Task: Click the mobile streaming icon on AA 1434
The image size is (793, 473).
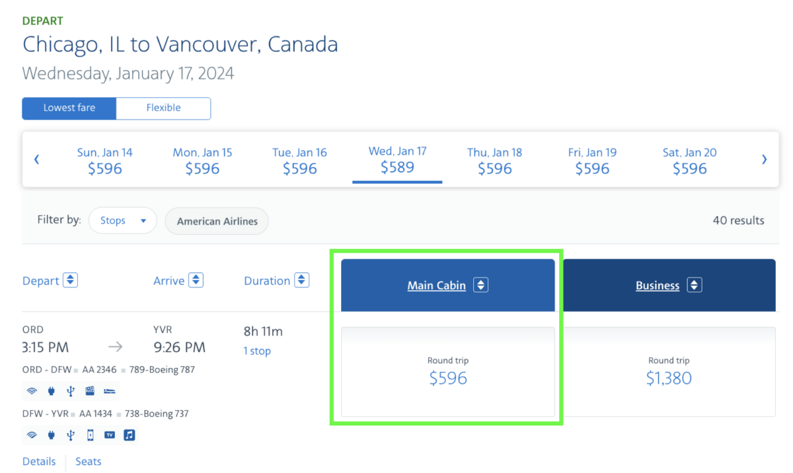Action: click(90, 435)
